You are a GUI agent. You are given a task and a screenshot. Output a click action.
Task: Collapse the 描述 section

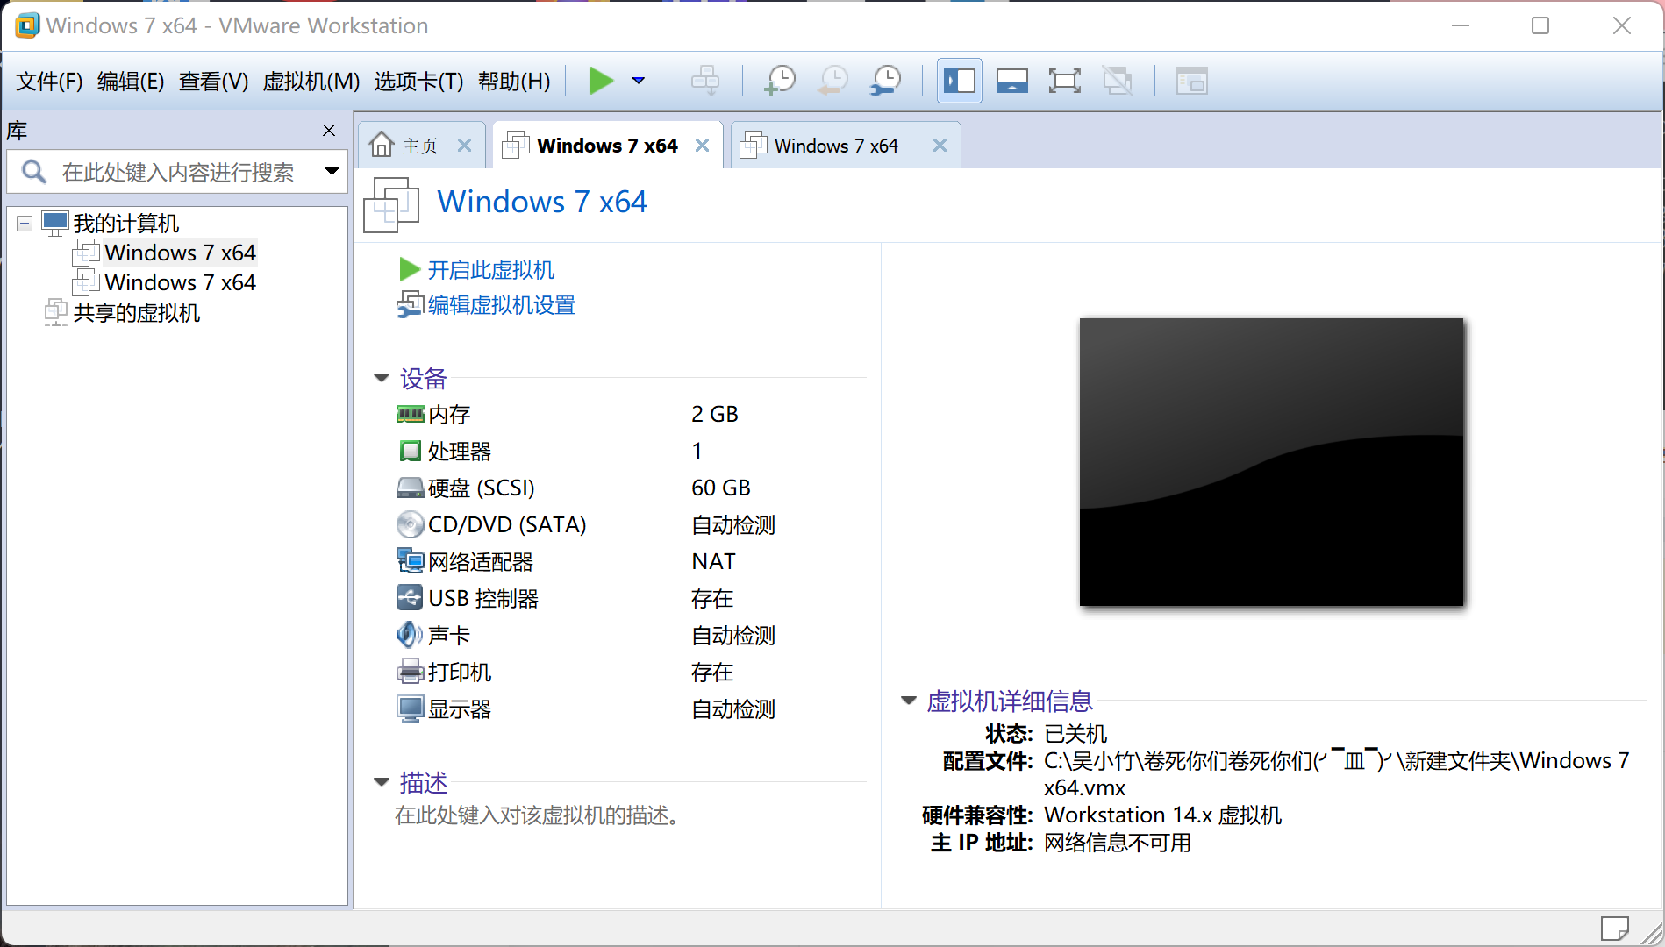click(382, 782)
